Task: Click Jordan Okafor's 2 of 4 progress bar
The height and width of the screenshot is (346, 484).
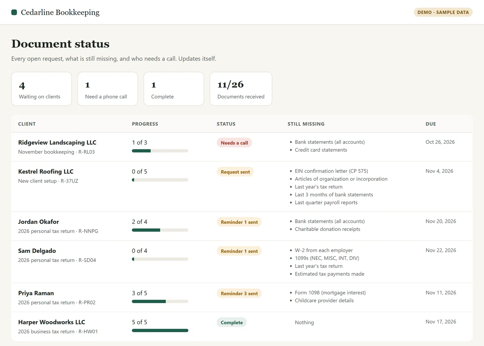Action: tap(160, 230)
